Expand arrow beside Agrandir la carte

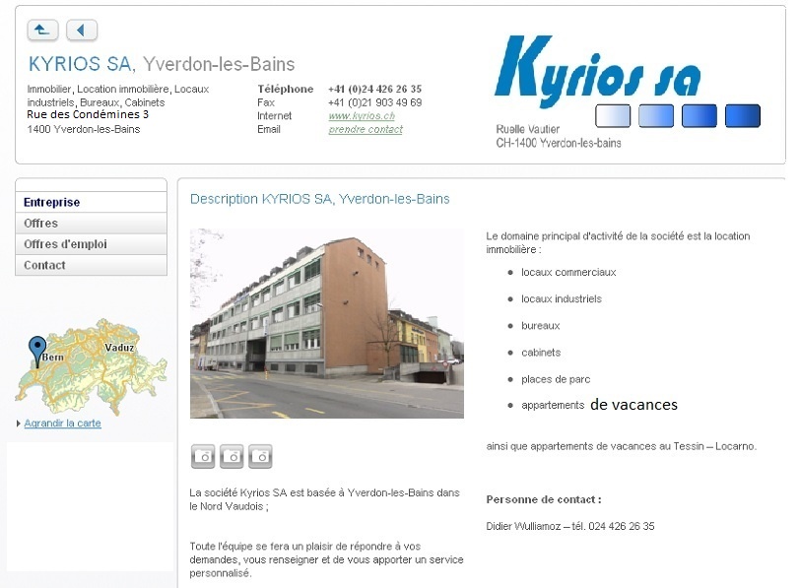(x=19, y=424)
